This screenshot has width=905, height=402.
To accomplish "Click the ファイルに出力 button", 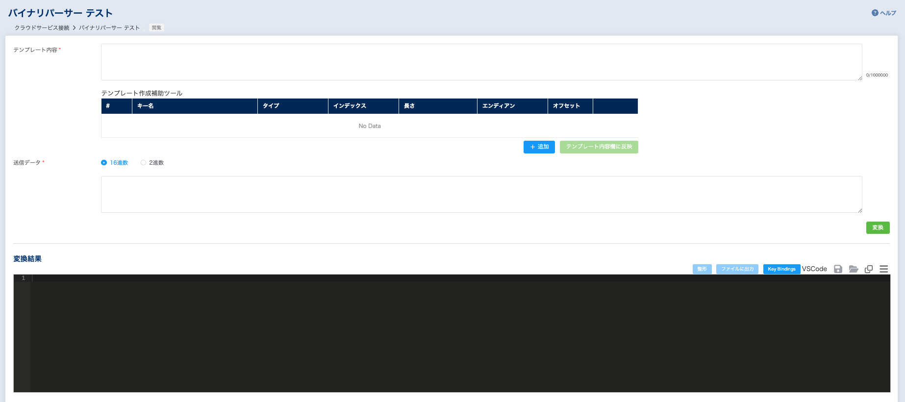I will [x=737, y=269].
